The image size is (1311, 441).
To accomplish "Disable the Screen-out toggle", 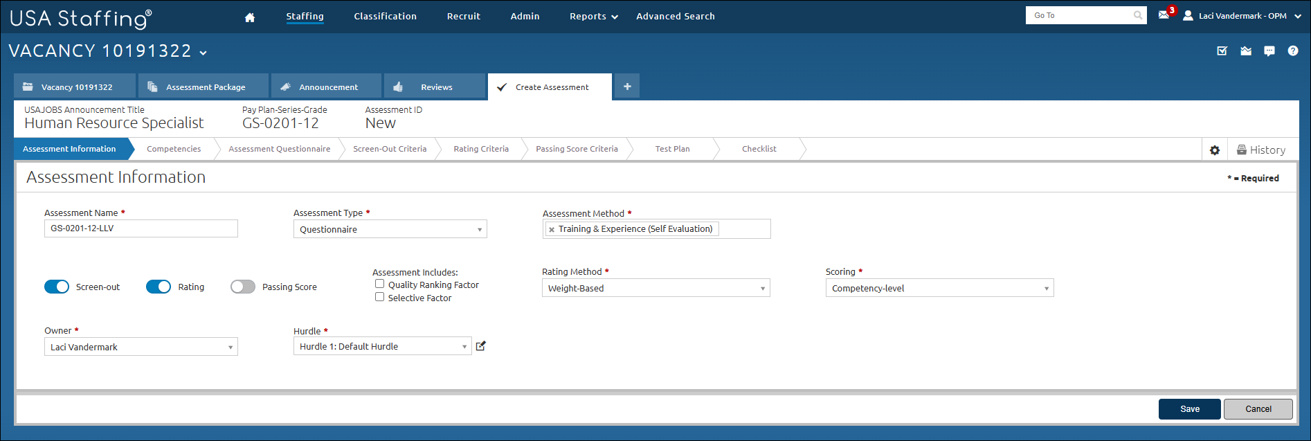I will [x=57, y=287].
